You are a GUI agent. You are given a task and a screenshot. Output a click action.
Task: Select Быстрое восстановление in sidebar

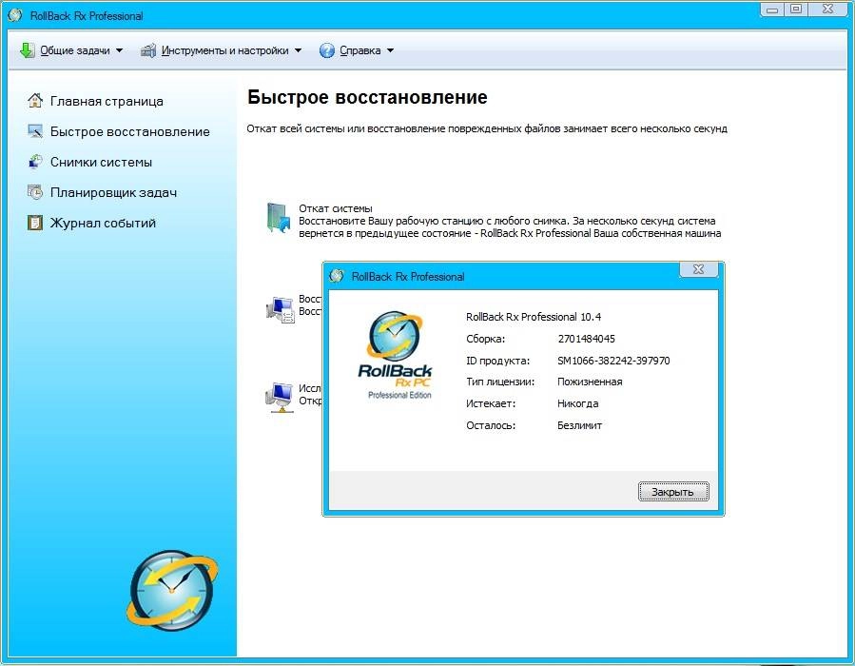129,131
